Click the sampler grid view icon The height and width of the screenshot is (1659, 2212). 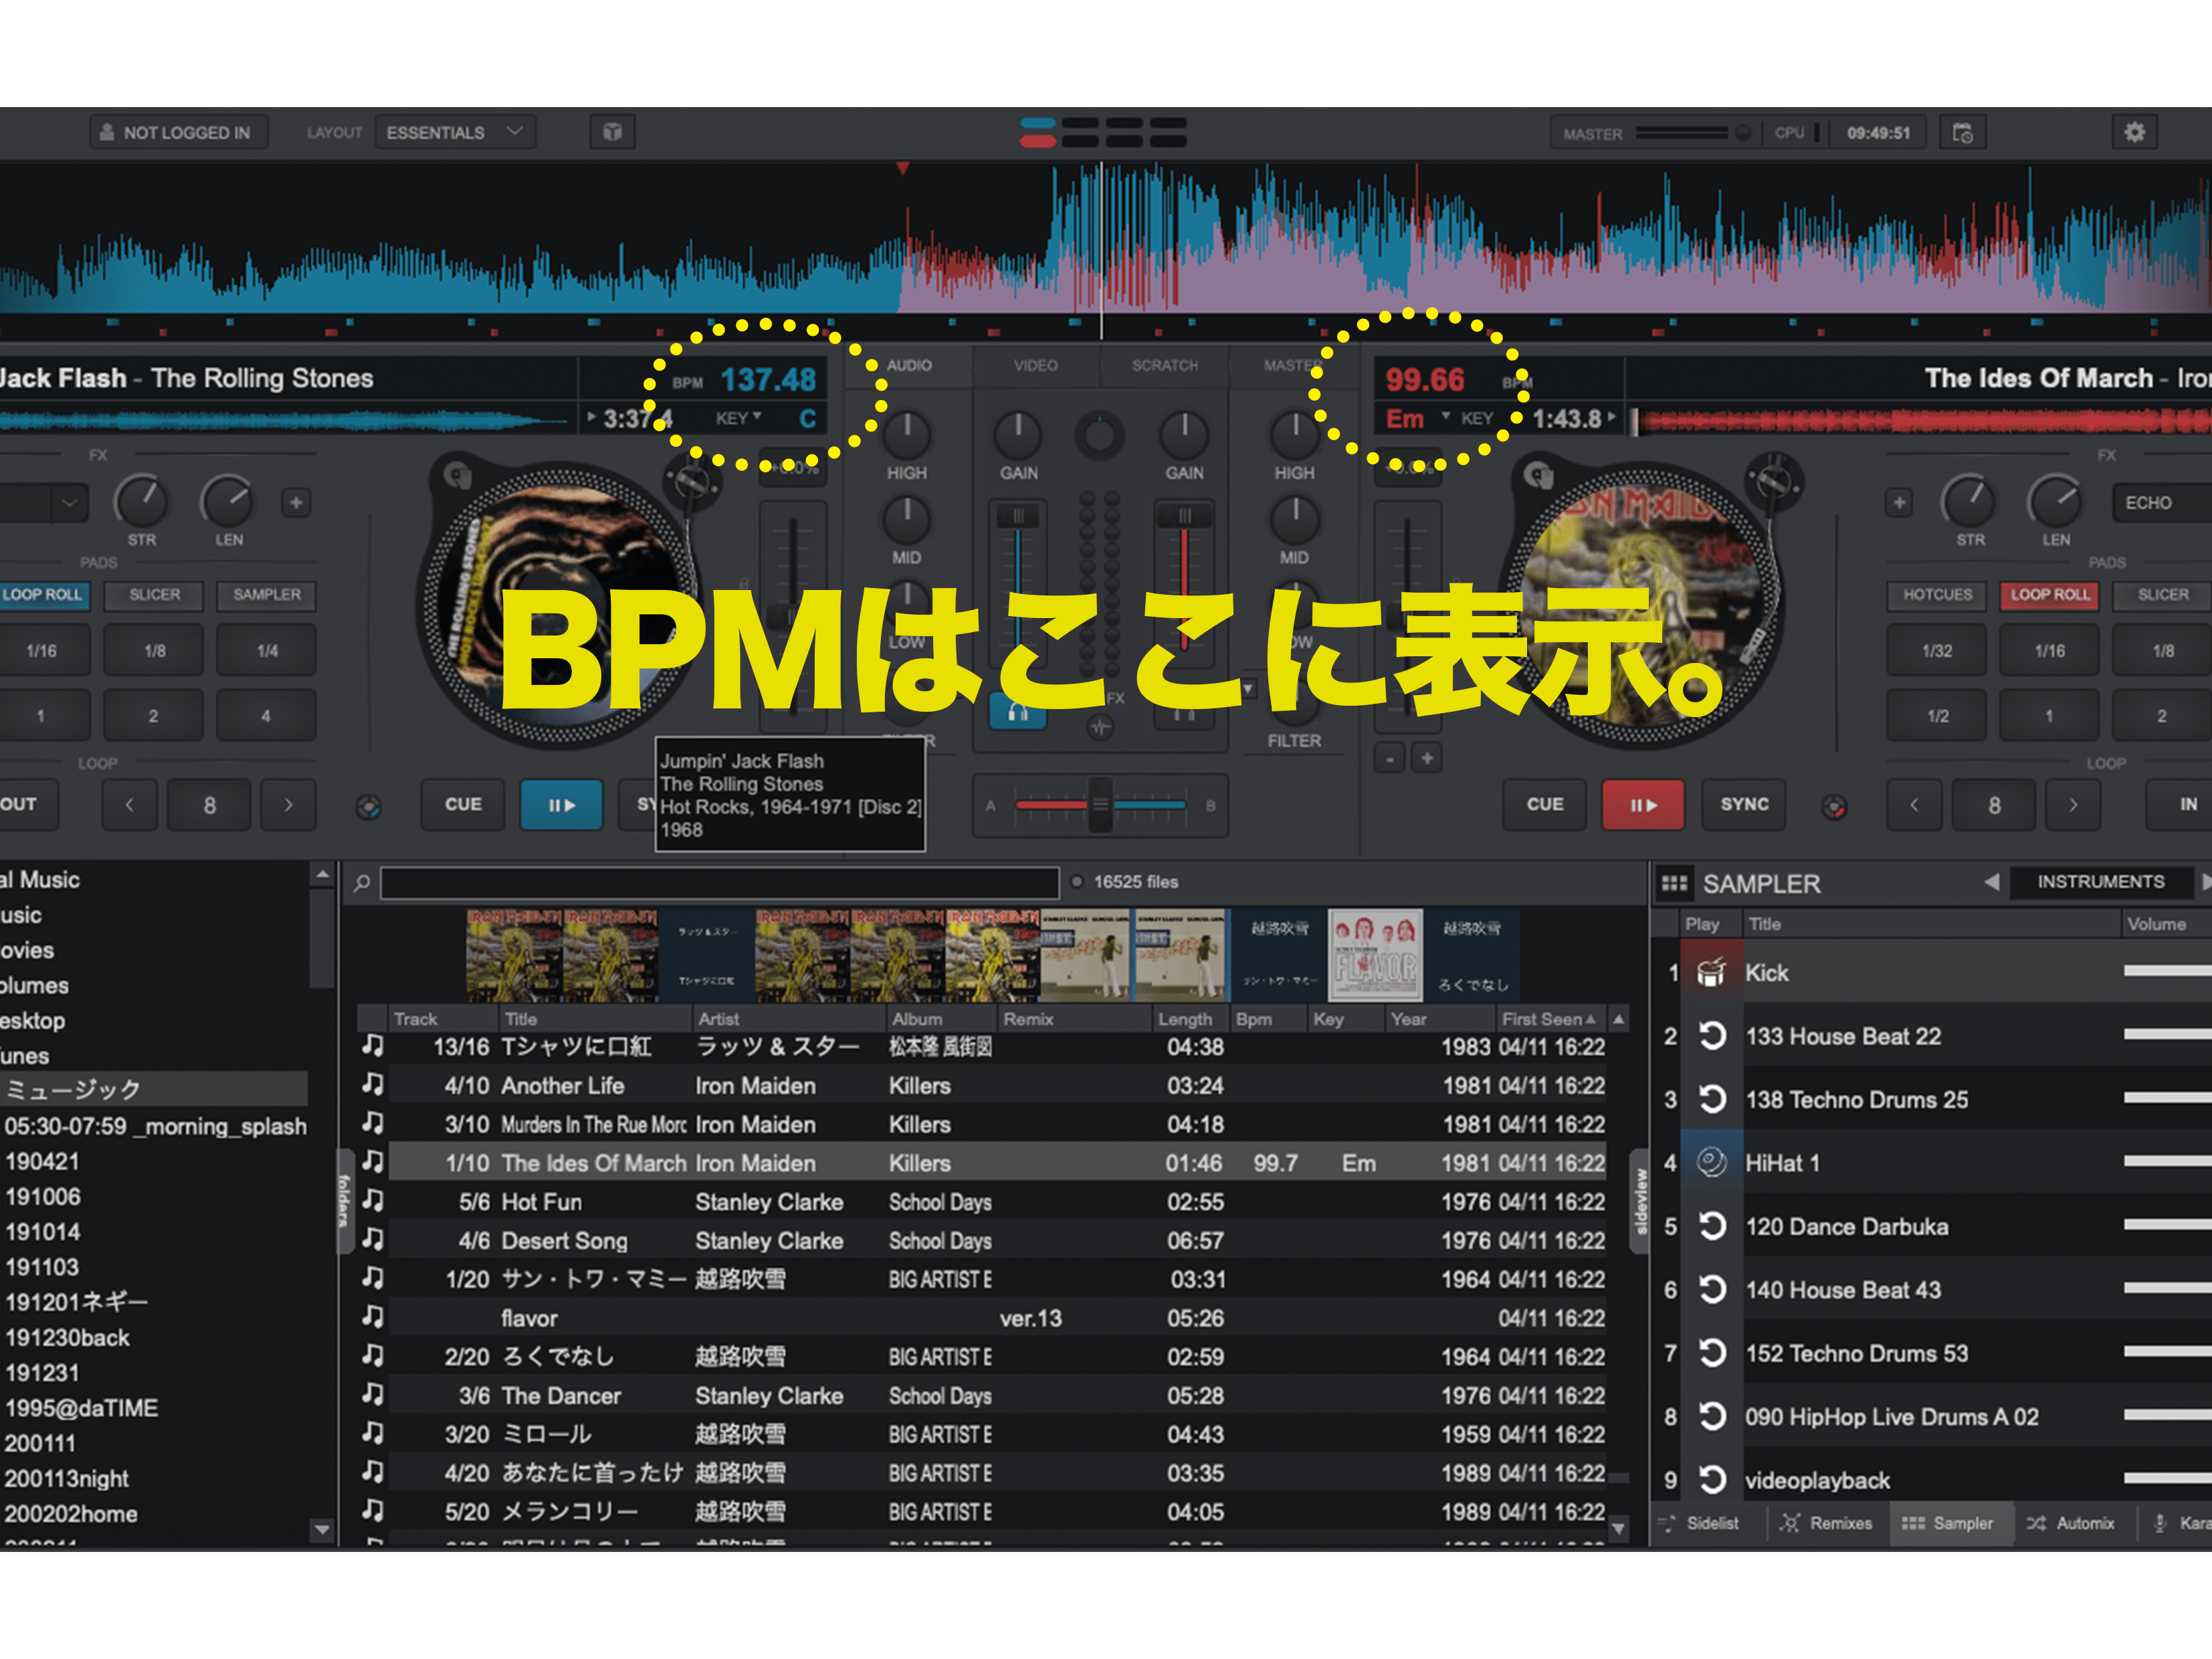1676,883
